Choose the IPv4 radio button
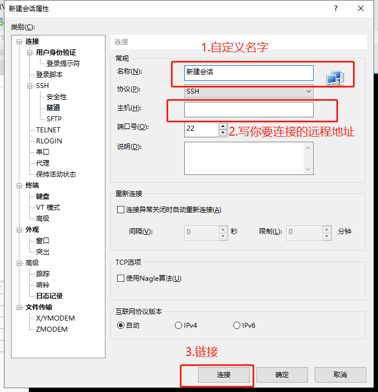This screenshot has width=378, height=392. point(178,325)
